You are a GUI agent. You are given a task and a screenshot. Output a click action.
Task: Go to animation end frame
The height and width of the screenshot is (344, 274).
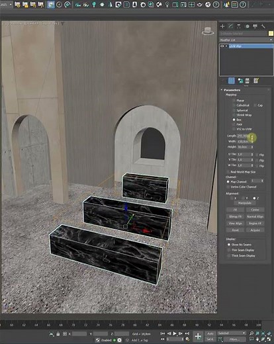(x=187, y=333)
